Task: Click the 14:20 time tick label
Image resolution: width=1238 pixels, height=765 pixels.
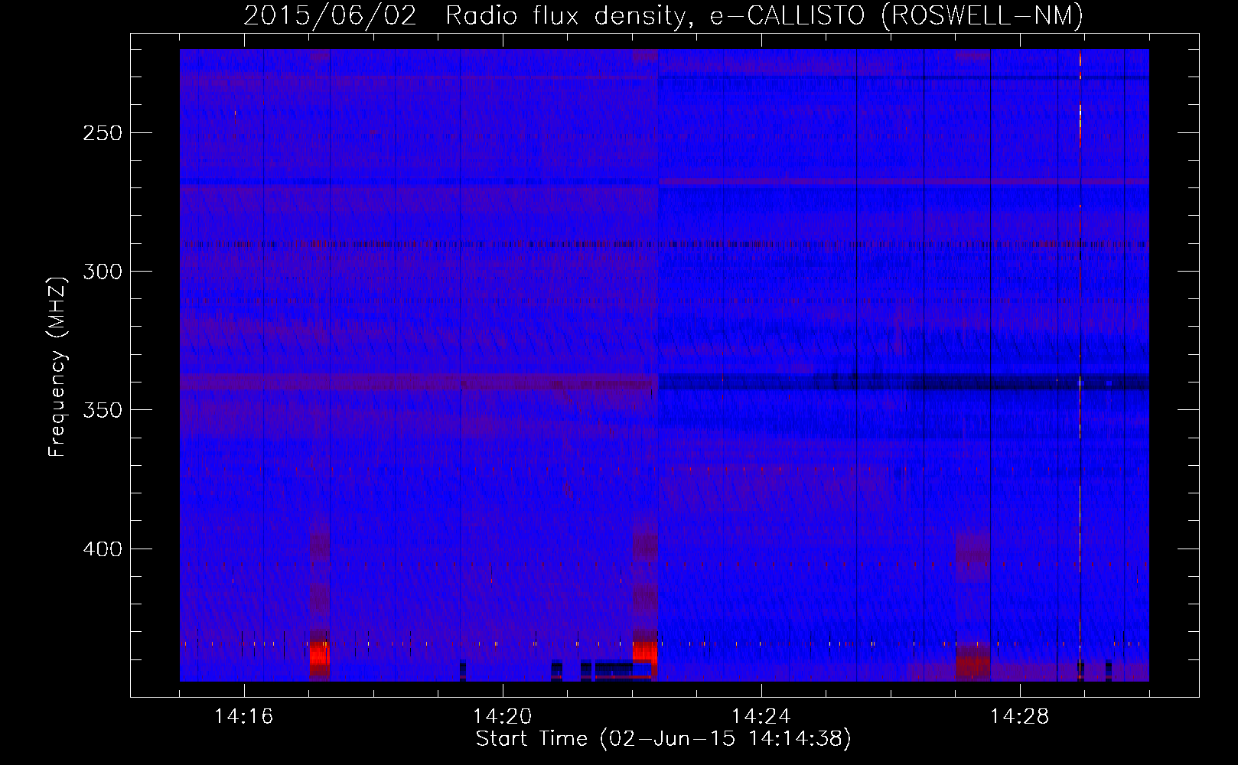Action: point(502,717)
